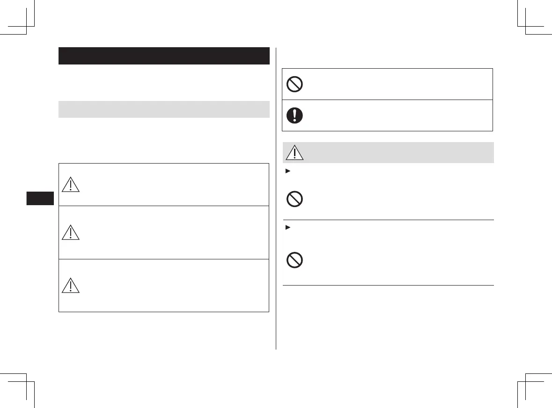Image resolution: width=552 pixels, height=408 pixels.
Task: Click the gray heading bar beside the warning triangle
Action: click(398, 153)
